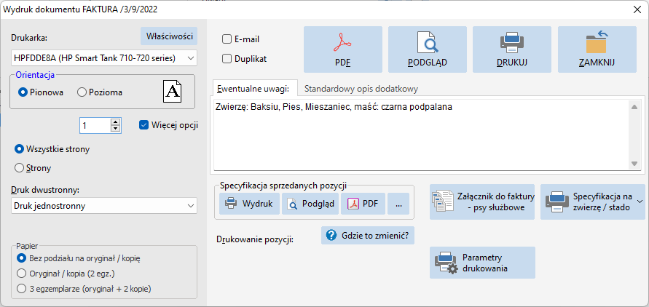The width and height of the screenshot is (649, 307).
Task: Increase the number of copies with the up arrow
Action: click(x=116, y=122)
